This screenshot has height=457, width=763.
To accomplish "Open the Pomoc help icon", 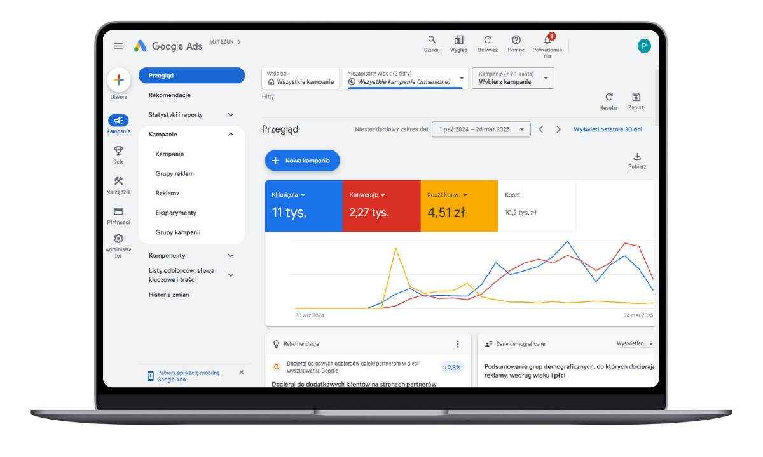I will [516, 40].
